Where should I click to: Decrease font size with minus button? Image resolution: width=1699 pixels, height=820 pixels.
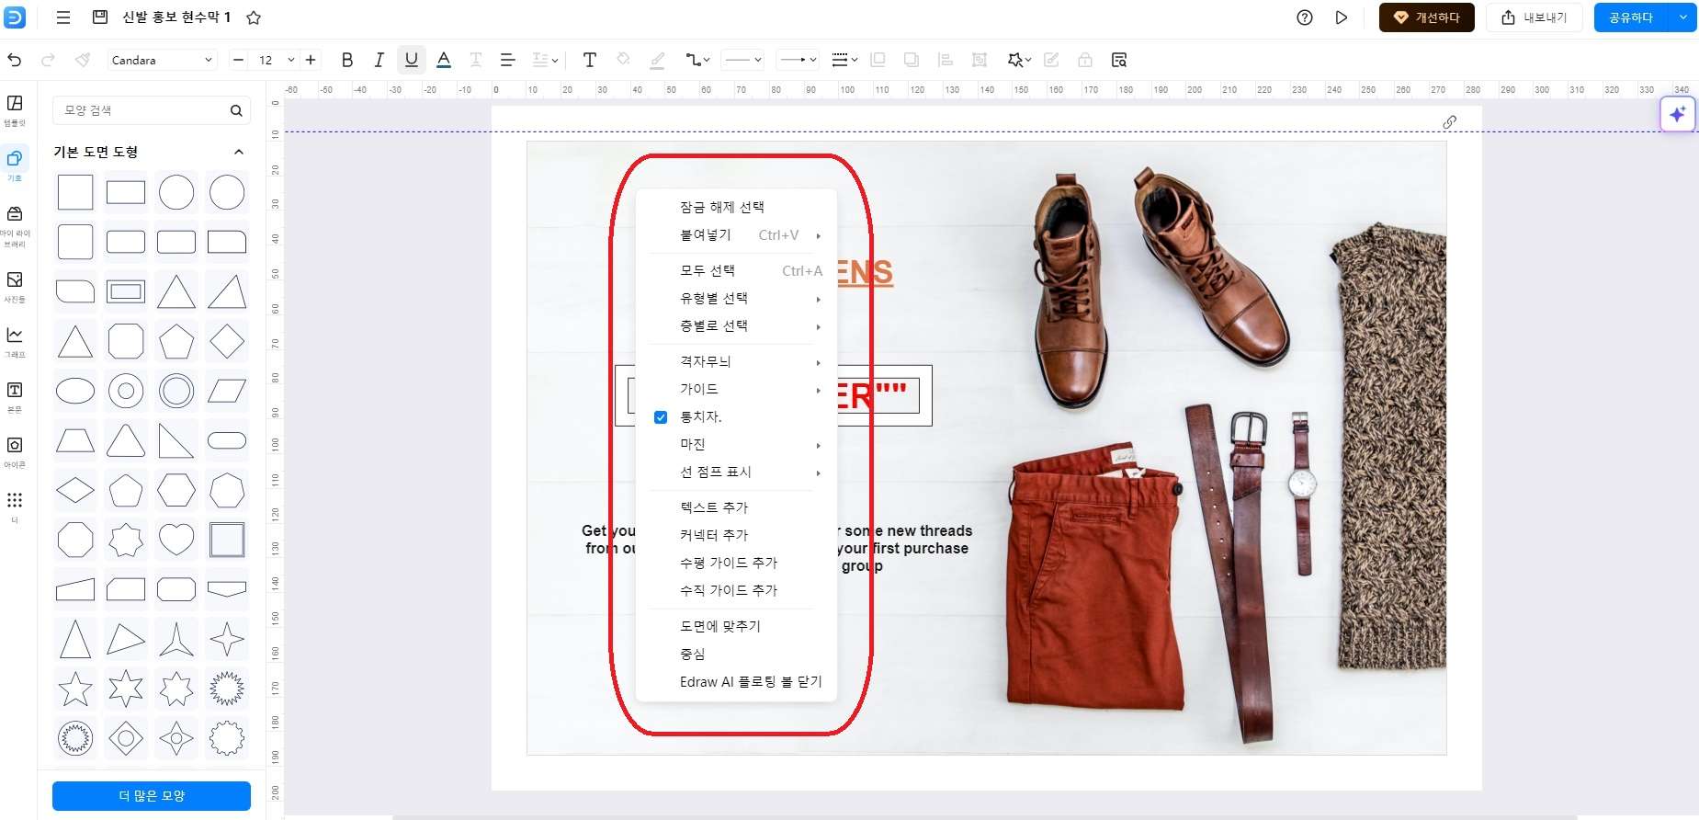pos(238,60)
